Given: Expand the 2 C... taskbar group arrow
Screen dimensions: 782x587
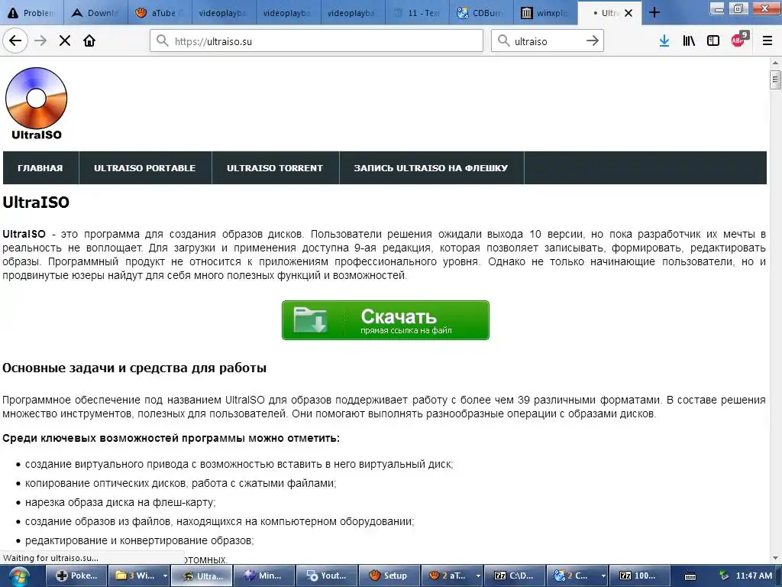Looking at the screenshot, I should pos(603,576).
